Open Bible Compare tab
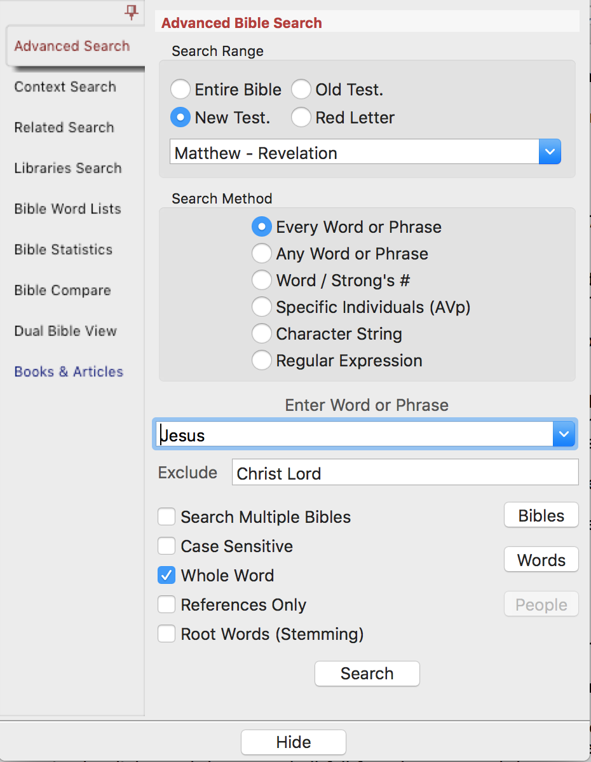 [63, 291]
